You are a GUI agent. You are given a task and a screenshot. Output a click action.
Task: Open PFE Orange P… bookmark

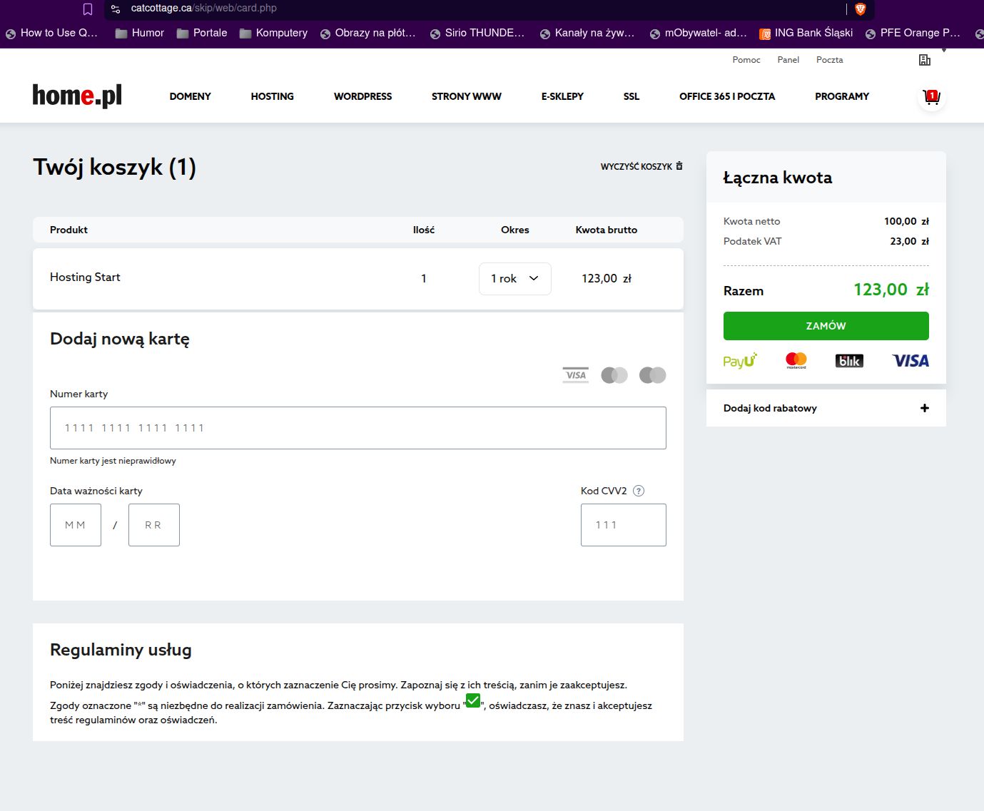click(x=913, y=33)
